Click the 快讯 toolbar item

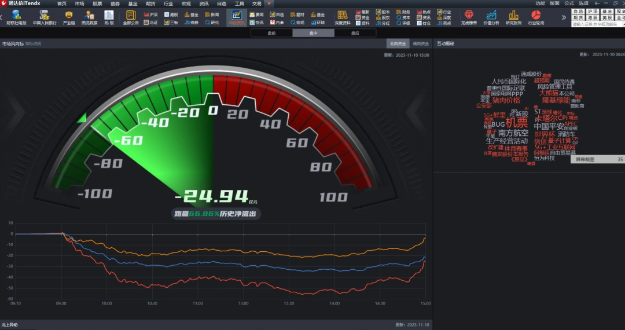pos(257,23)
